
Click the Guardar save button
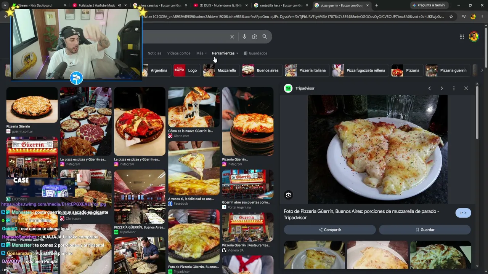pos(425,230)
